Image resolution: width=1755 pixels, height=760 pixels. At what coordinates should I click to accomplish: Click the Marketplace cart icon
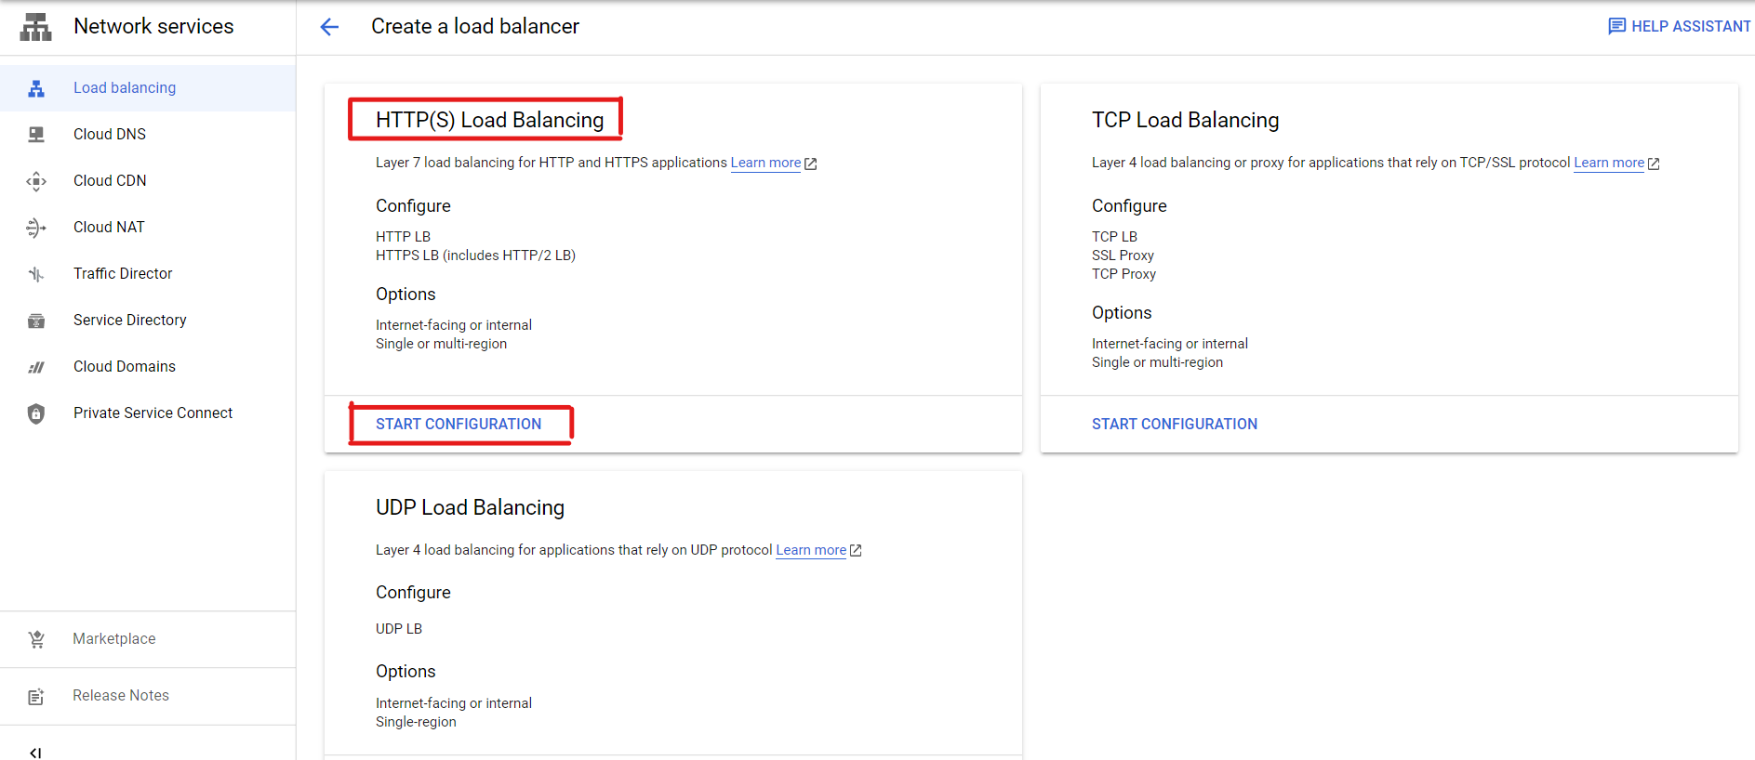click(36, 639)
